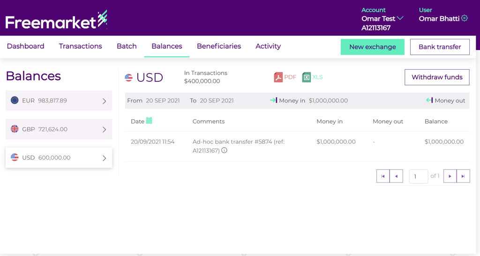Jump to last page of results
The width and height of the screenshot is (480, 256).
[463, 176]
